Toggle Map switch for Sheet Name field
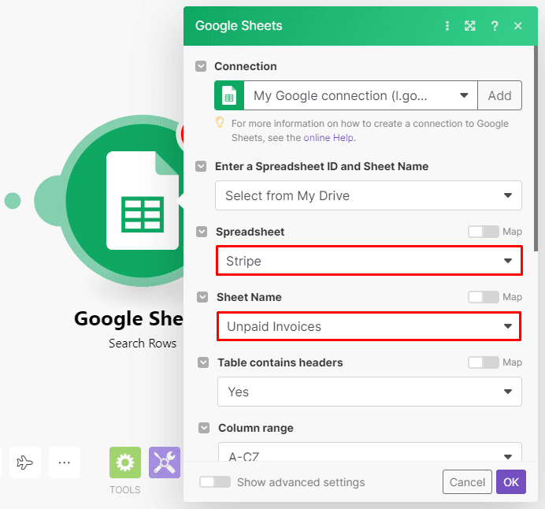Screen dimensions: 545x509 (483, 297)
